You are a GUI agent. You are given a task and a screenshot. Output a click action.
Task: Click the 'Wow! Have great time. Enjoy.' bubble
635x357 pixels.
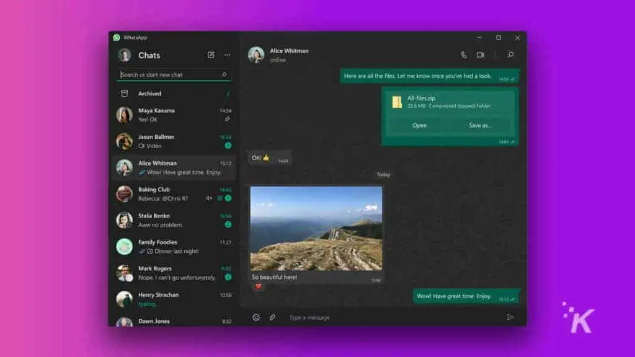click(466, 296)
